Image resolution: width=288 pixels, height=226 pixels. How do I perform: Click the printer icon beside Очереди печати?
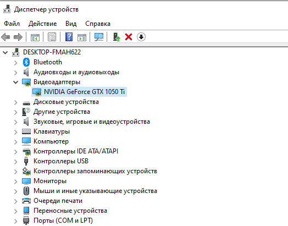[x=26, y=201]
